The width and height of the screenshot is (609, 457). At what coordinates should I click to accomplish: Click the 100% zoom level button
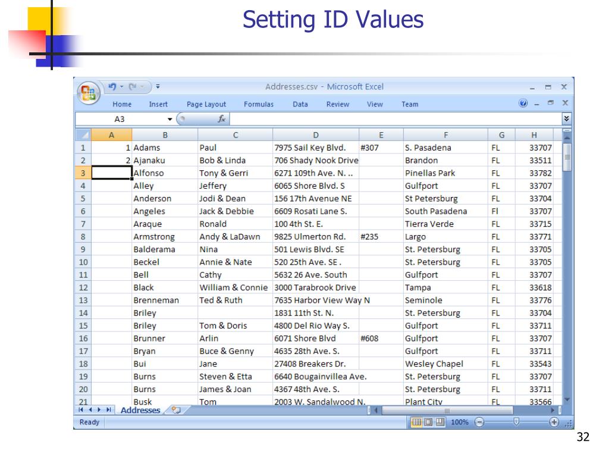(460, 422)
